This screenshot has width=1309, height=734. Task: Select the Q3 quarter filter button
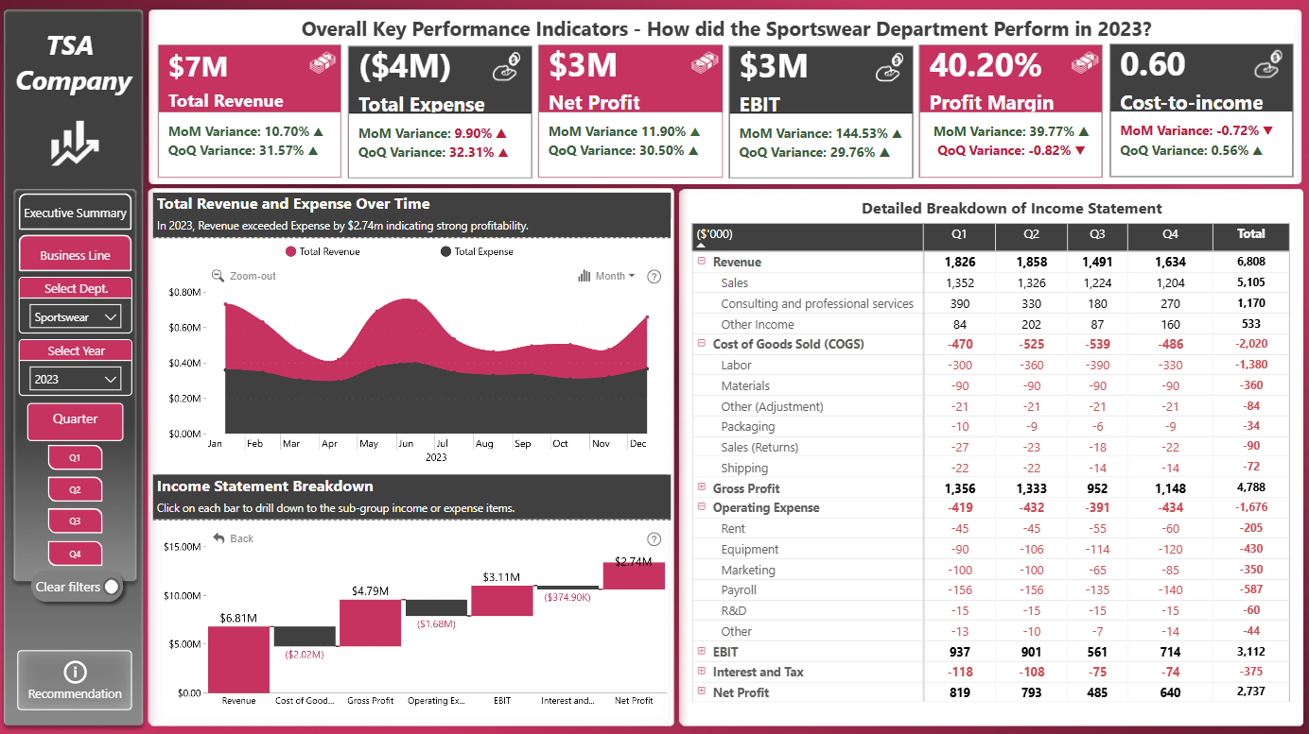coord(75,521)
